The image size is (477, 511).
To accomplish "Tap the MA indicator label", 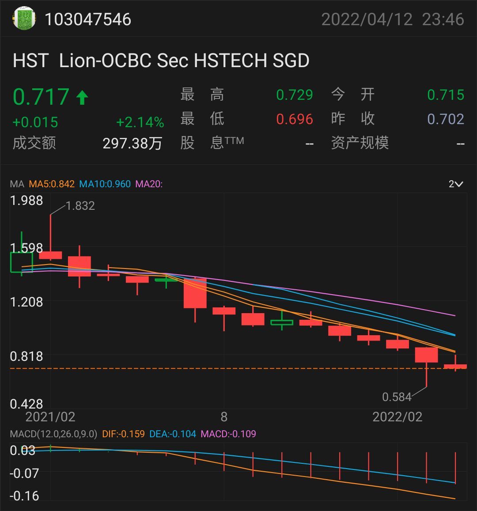I will click(17, 184).
